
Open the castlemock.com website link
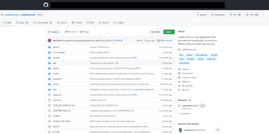(x=189, y=50)
